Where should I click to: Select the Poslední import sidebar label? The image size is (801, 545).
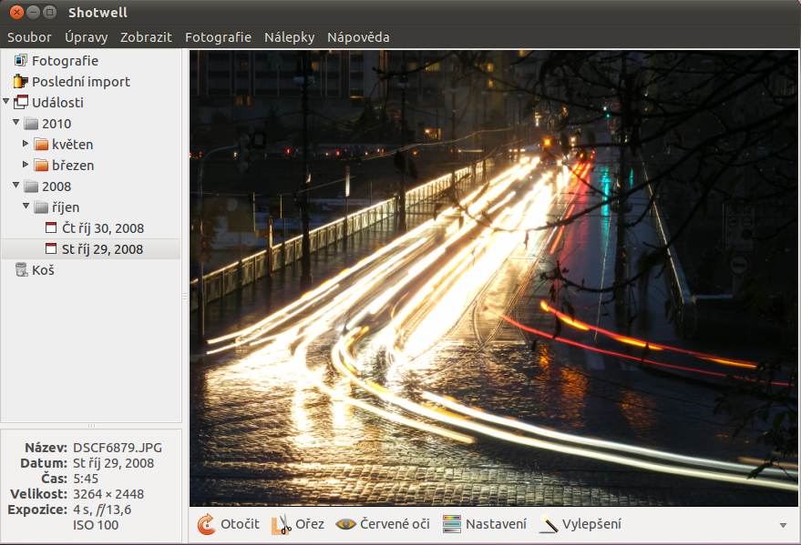pyautogui.click(x=81, y=82)
